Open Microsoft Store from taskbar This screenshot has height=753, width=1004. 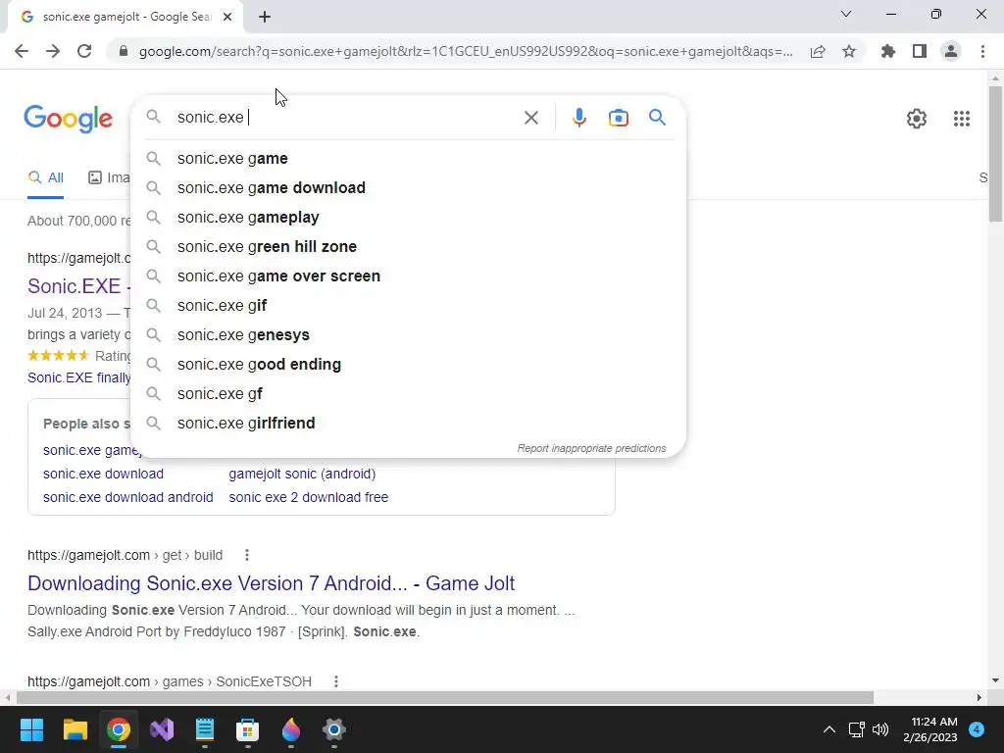pyautogui.click(x=248, y=729)
